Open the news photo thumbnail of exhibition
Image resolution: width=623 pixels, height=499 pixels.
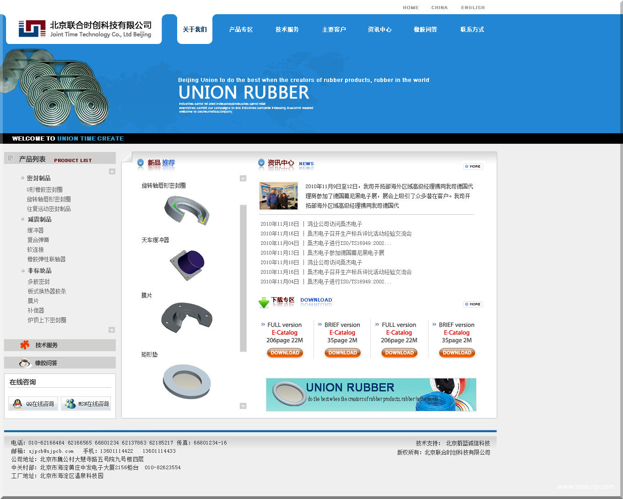click(278, 195)
